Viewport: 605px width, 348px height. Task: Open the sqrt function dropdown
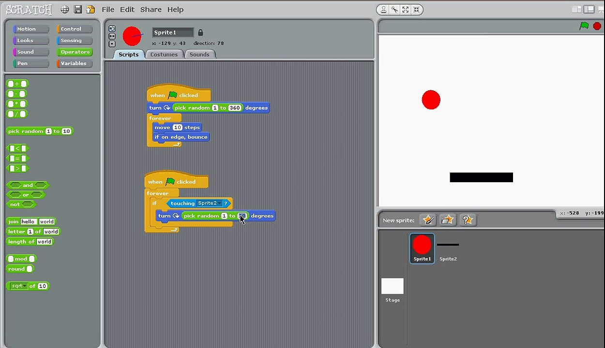coord(18,286)
